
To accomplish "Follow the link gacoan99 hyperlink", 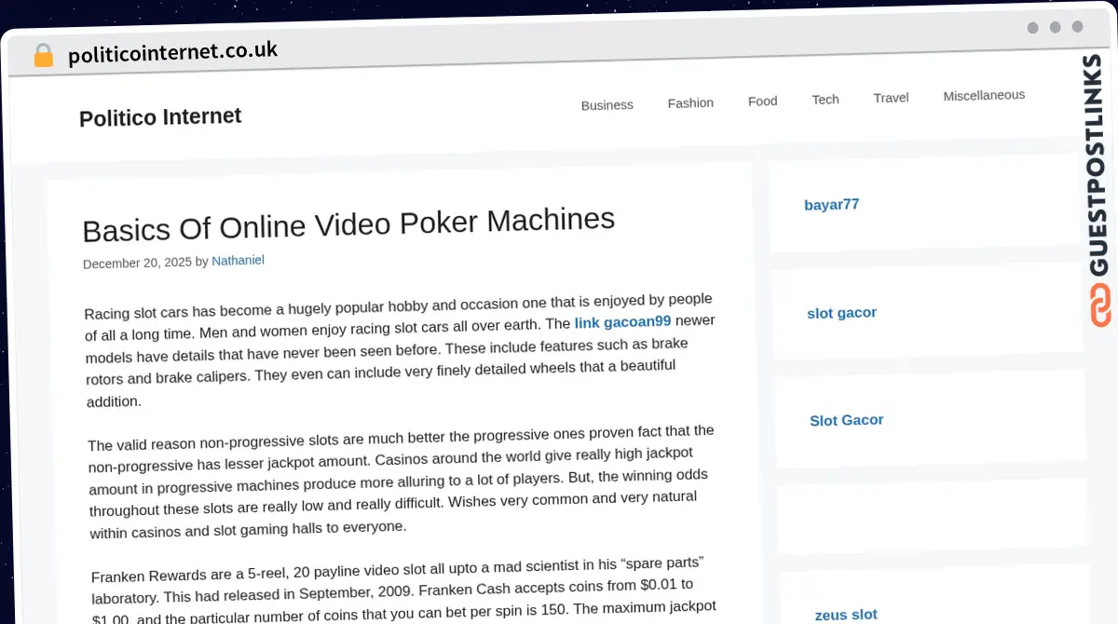I will [622, 322].
